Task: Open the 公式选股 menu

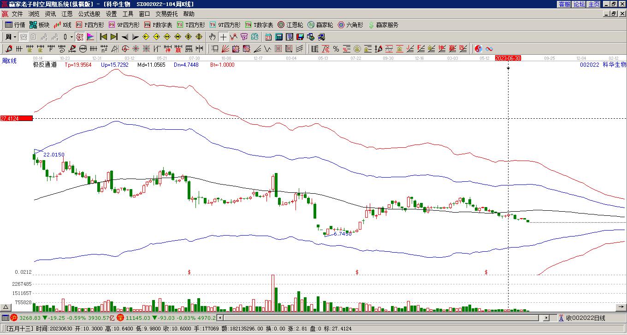Action: click(x=89, y=14)
